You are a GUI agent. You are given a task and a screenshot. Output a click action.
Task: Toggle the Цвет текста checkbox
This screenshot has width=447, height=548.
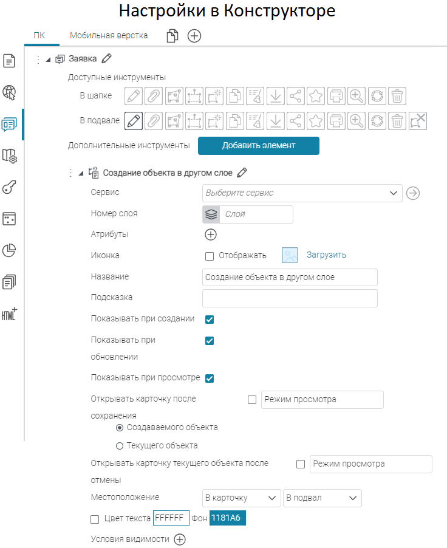(x=95, y=519)
